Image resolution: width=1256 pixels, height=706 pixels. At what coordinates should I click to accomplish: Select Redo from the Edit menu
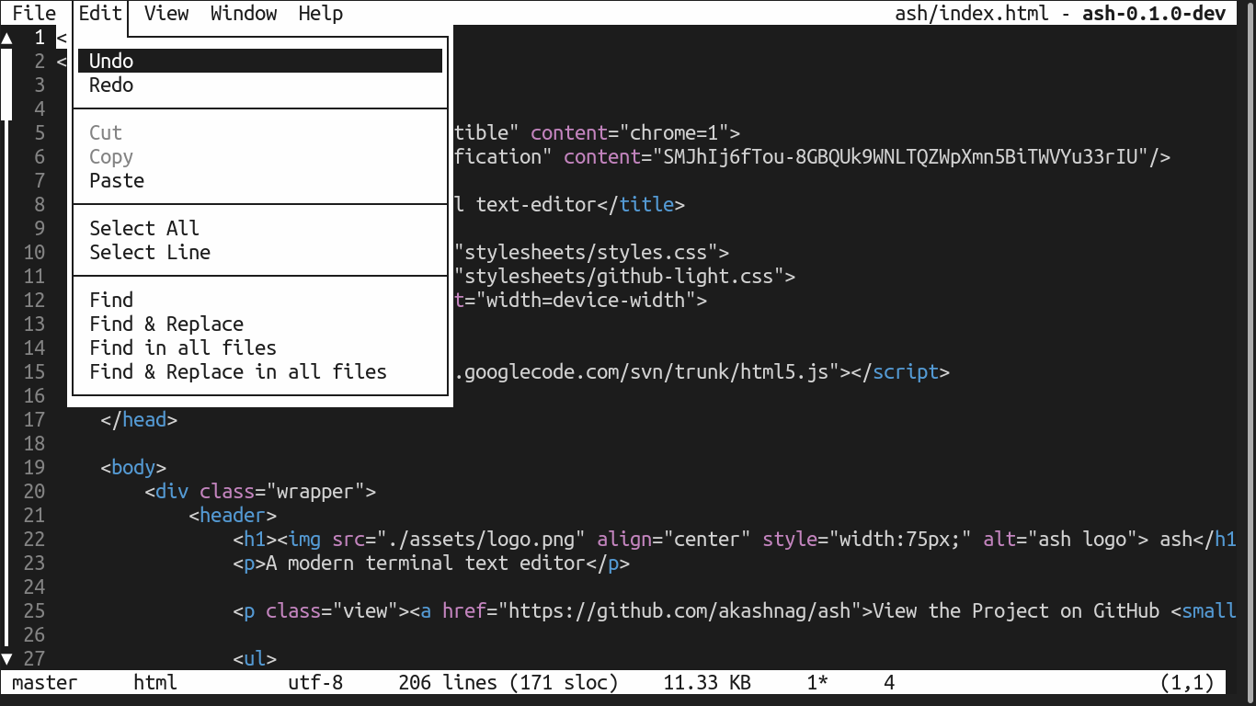click(x=110, y=85)
